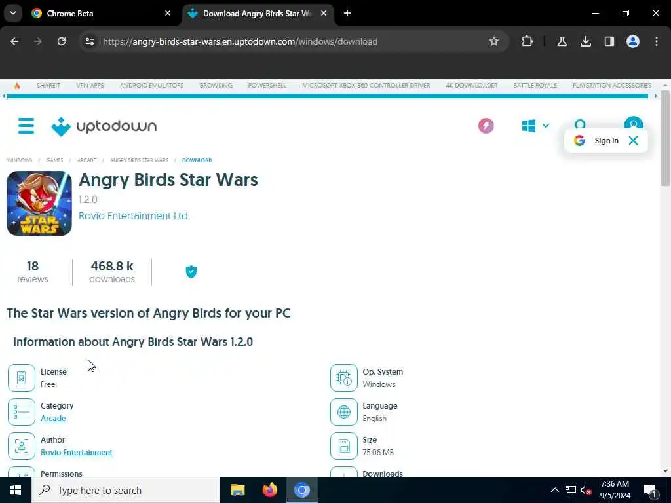
Task: Open Firefox from taskbar
Action: [269, 490]
